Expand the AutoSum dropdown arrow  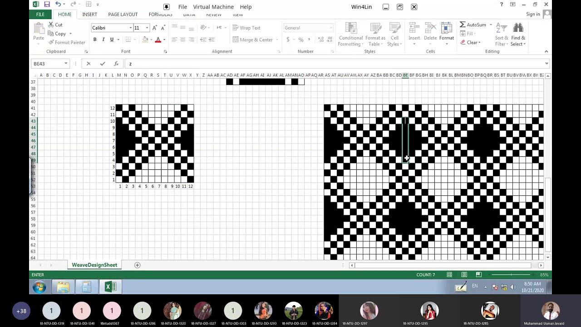coord(491,25)
